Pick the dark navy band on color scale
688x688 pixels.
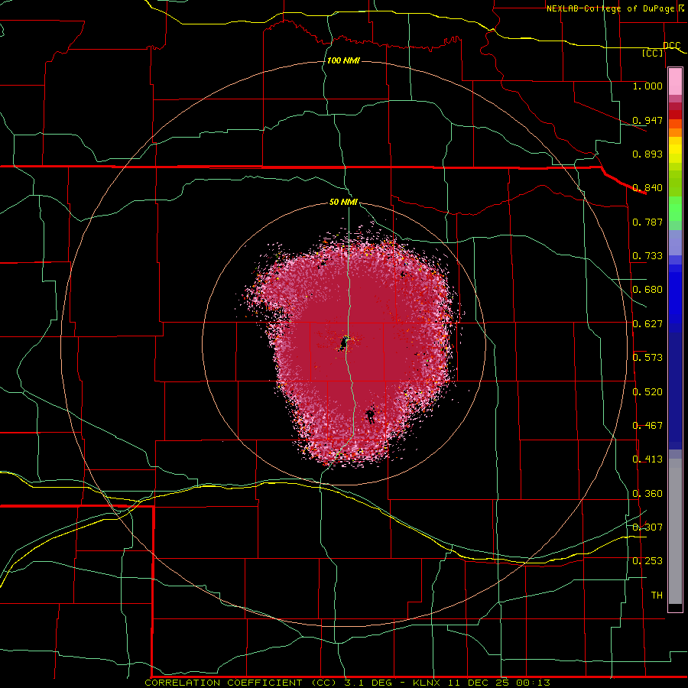click(675, 391)
